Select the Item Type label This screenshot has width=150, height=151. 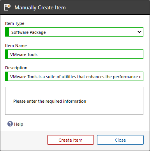[15, 23]
